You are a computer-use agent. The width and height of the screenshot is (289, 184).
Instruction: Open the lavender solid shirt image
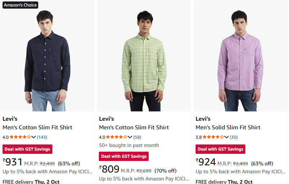click(240, 57)
